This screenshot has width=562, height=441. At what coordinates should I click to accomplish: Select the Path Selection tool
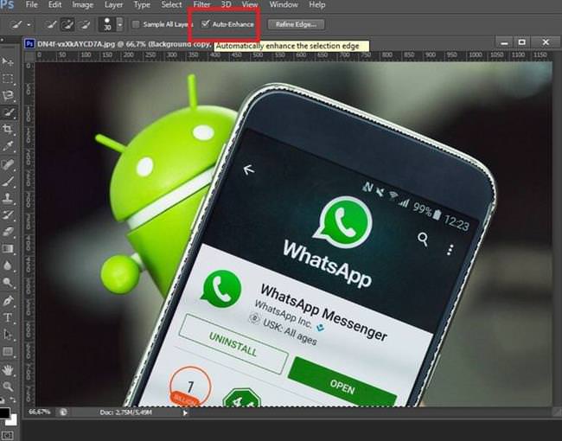pyautogui.click(x=8, y=335)
